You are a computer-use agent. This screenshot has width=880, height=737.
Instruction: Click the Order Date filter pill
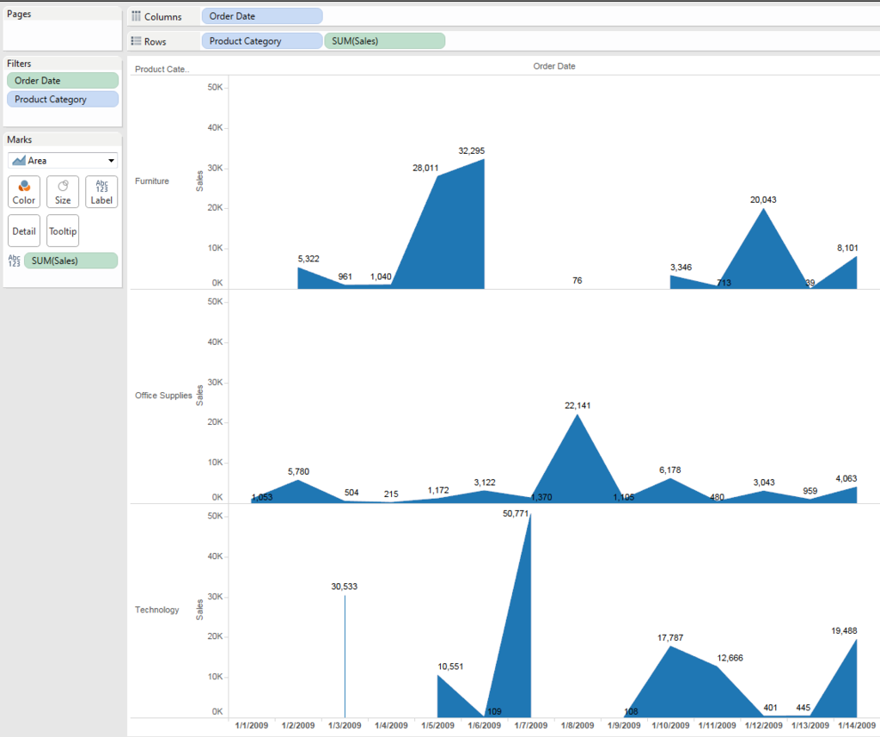coord(63,80)
